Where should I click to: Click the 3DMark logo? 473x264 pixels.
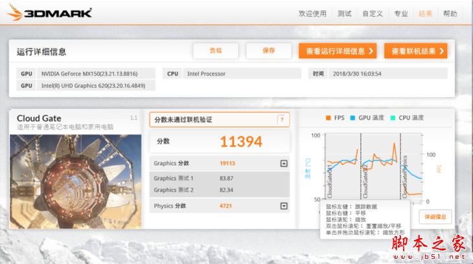pos(50,12)
